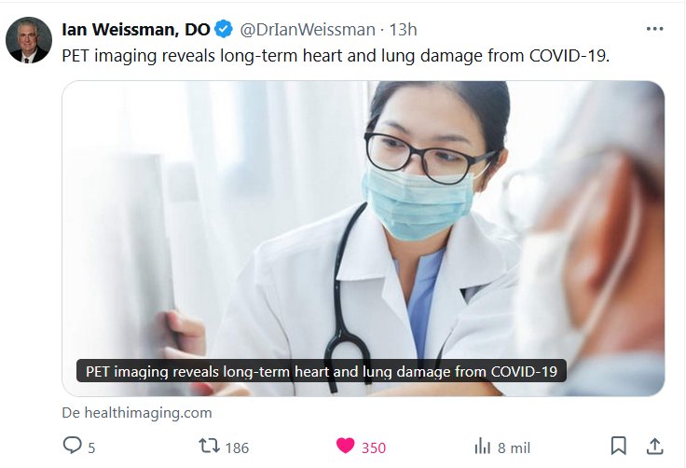Bookmark this post
The height and width of the screenshot is (468, 686).
coord(618,447)
